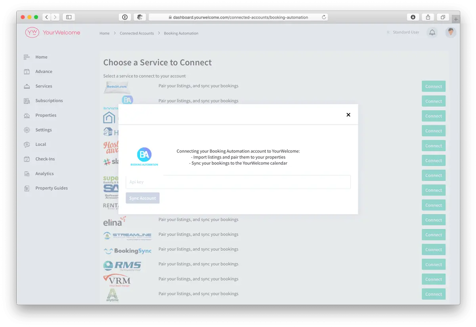The width and height of the screenshot is (476, 327).
Task: Reload the page with the refresh icon
Action: click(324, 17)
